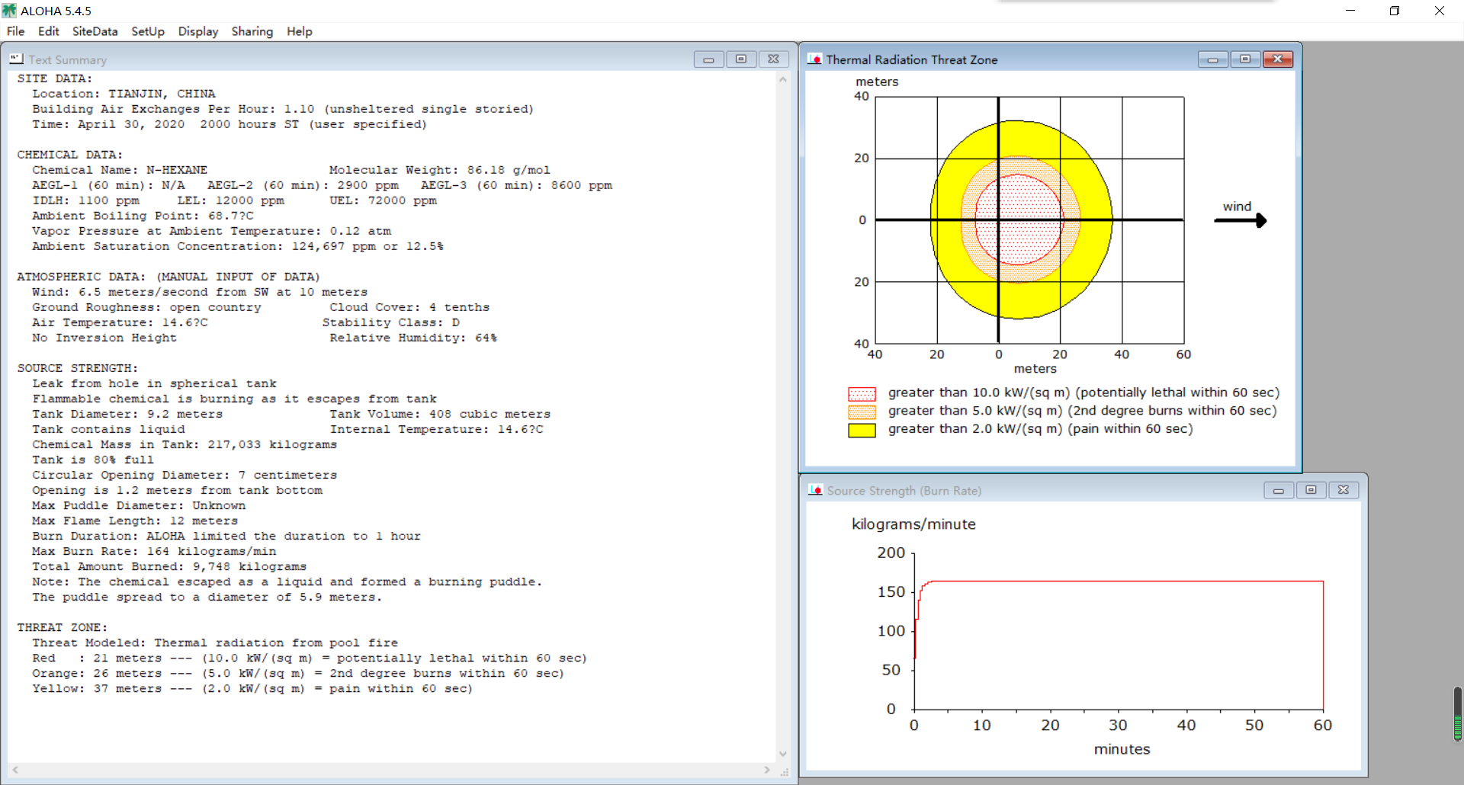
Task: Click the scroll left arrow in Text Summary
Action: pos(15,770)
